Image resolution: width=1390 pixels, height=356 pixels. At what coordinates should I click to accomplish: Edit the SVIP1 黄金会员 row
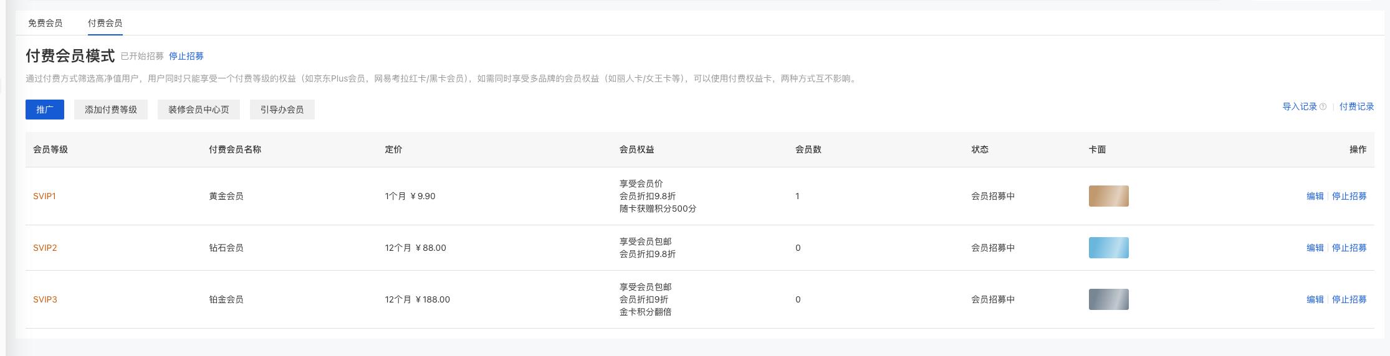[x=1315, y=196]
